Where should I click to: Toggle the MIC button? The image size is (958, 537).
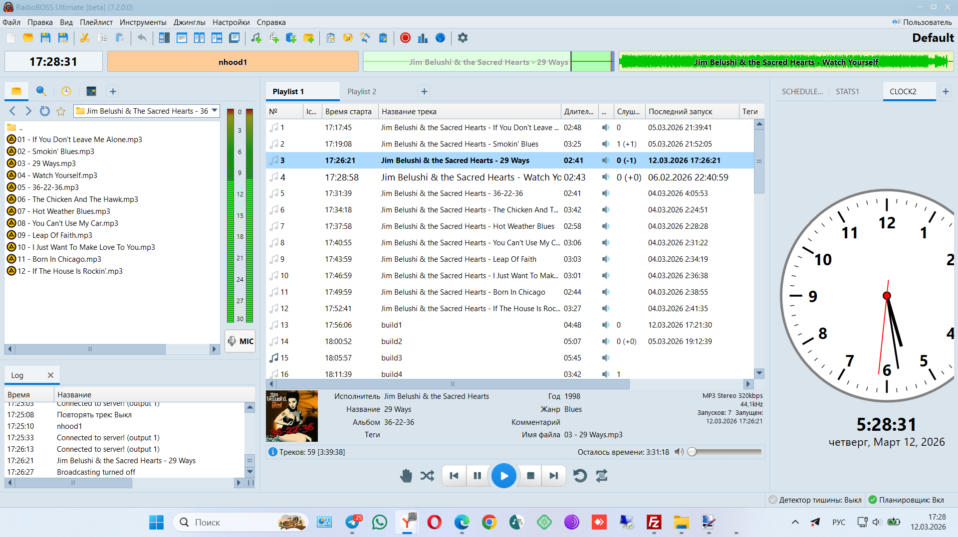click(x=240, y=341)
